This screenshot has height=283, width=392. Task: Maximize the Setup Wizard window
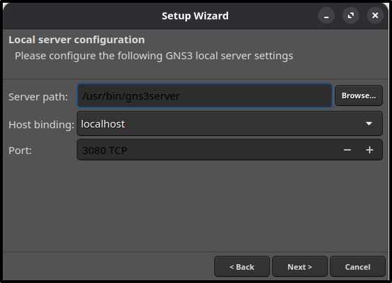point(351,16)
